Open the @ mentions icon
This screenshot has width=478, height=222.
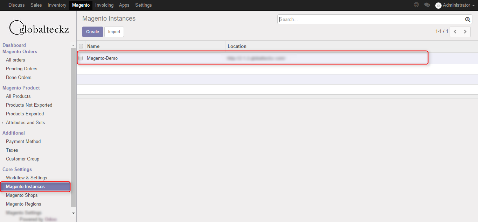(416, 5)
